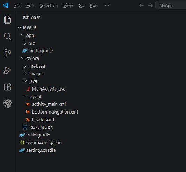Image resolution: width=186 pixels, height=172 pixels.
Task: Select the app folder name
Action: click(x=30, y=36)
